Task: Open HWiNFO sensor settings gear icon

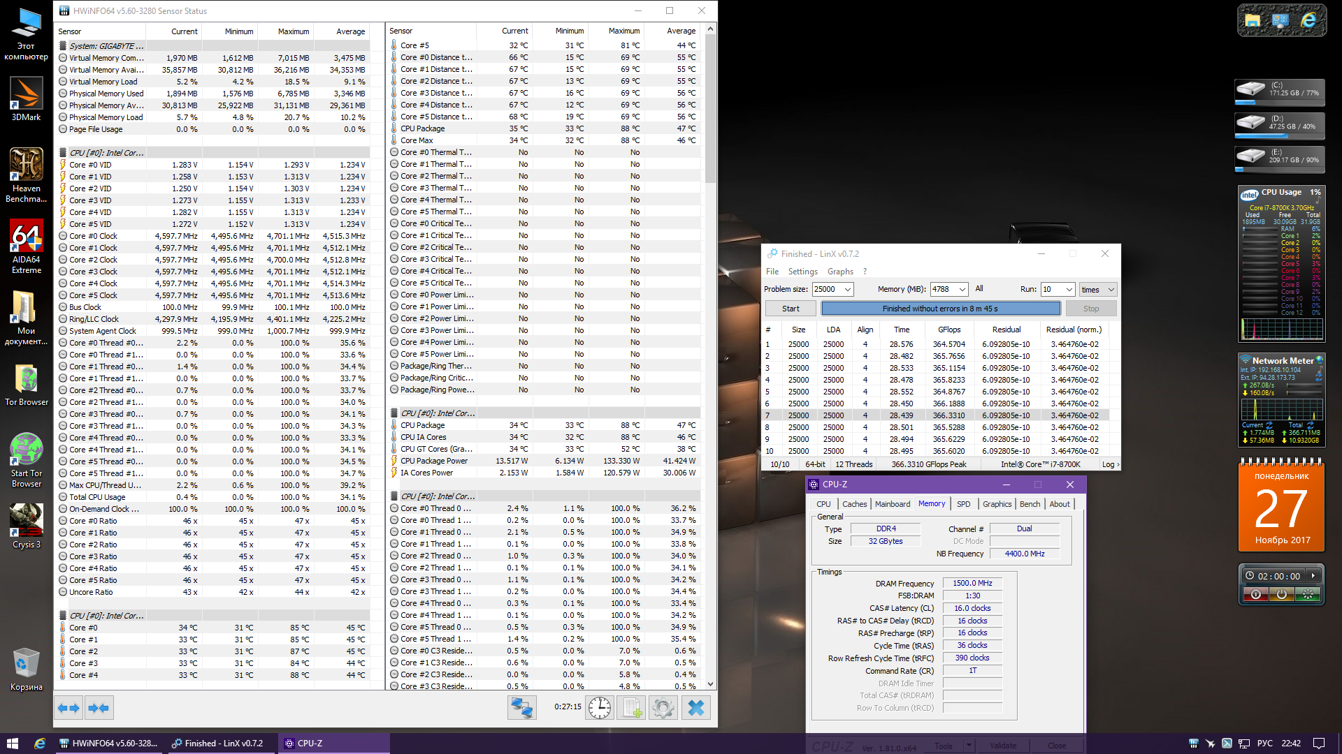Action: click(663, 708)
